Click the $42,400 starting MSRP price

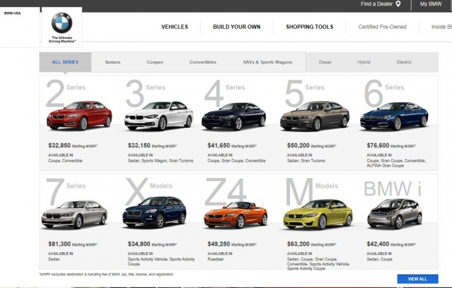pos(391,244)
